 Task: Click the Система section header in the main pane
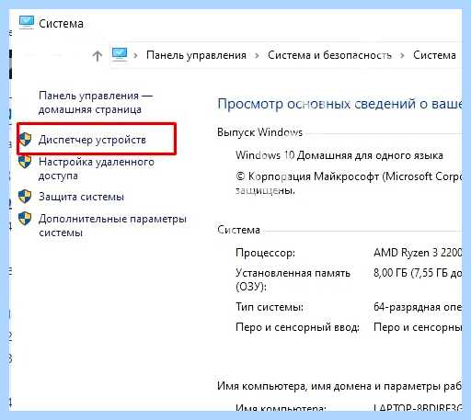coord(238,230)
